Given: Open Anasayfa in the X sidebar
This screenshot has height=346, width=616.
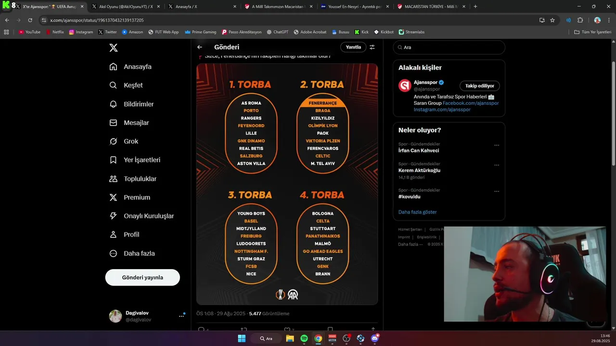Looking at the screenshot, I should pos(130,66).
